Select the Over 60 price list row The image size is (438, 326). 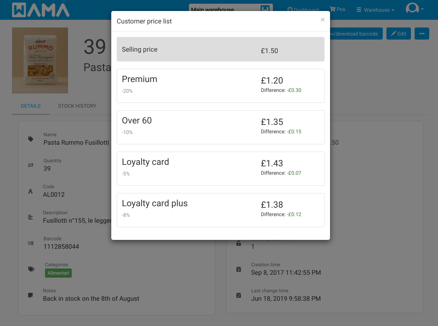point(220,127)
